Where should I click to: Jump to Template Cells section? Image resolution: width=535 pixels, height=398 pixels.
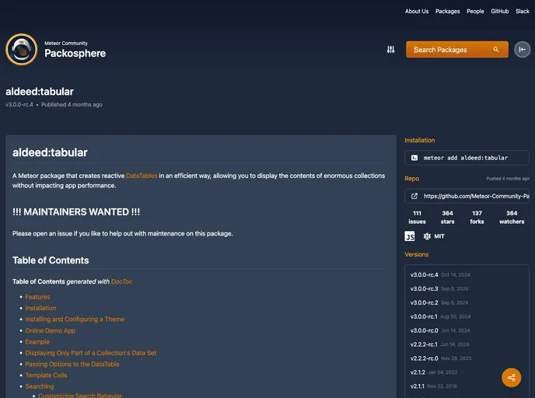(46, 375)
